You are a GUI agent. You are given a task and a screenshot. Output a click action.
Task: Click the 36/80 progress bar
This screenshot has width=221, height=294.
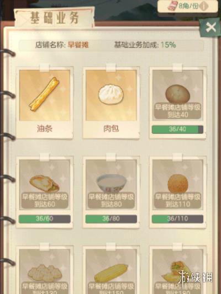[x=111, y=219]
